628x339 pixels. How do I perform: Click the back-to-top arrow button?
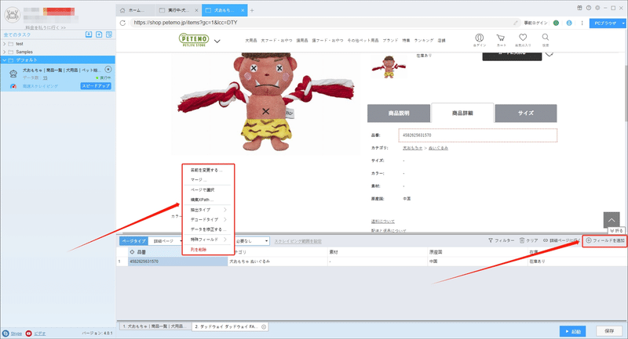(x=612, y=220)
